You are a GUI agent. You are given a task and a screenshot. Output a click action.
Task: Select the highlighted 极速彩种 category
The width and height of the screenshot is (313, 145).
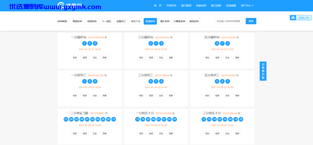(150, 21)
